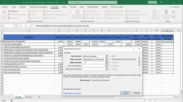Click fx icon beside formula bar

[31, 26]
